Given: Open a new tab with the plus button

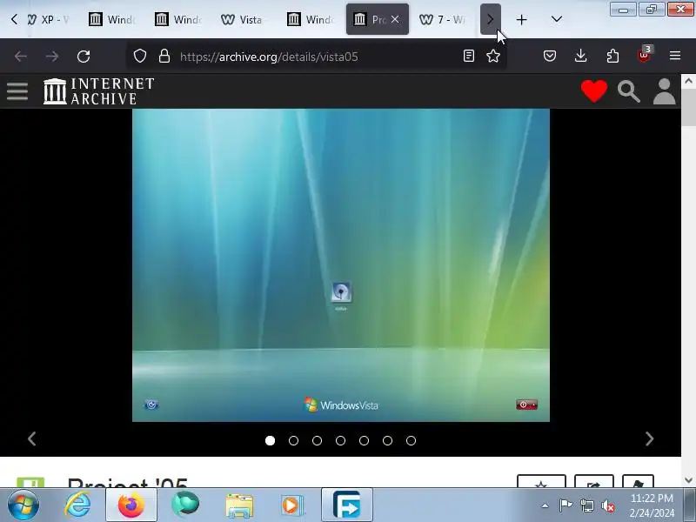Looking at the screenshot, I should point(521,19).
